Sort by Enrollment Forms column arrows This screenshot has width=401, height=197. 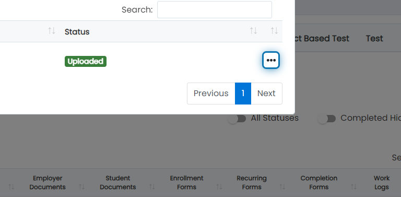(219, 187)
